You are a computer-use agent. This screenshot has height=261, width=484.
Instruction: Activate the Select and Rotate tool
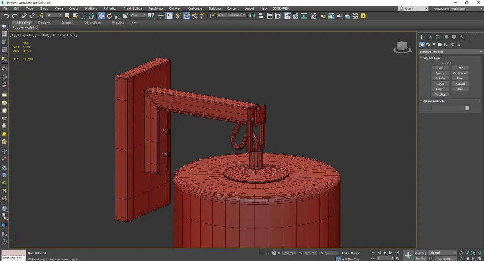[x=109, y=16]
